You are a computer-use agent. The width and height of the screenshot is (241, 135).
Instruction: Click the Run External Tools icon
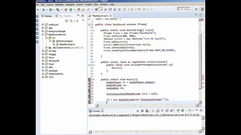click(58, 10)
